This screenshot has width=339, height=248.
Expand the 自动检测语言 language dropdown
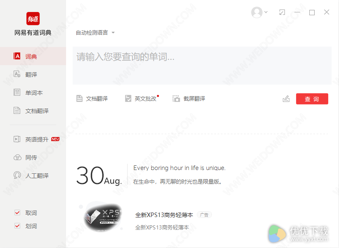point(95,33)
